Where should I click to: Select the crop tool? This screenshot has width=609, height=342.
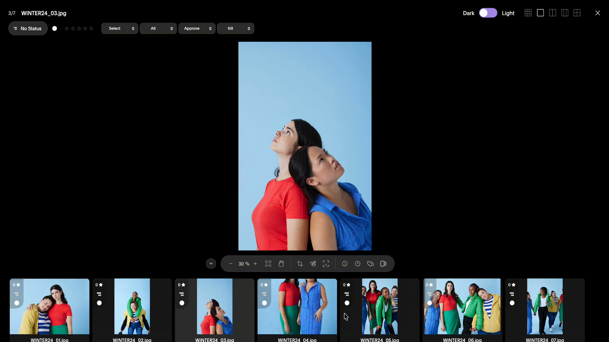tap(300, 264)
